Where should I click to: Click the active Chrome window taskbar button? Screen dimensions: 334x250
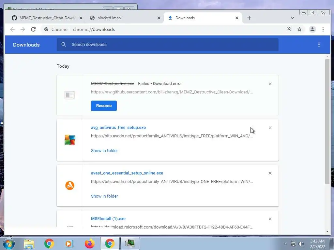pos(110,243)
